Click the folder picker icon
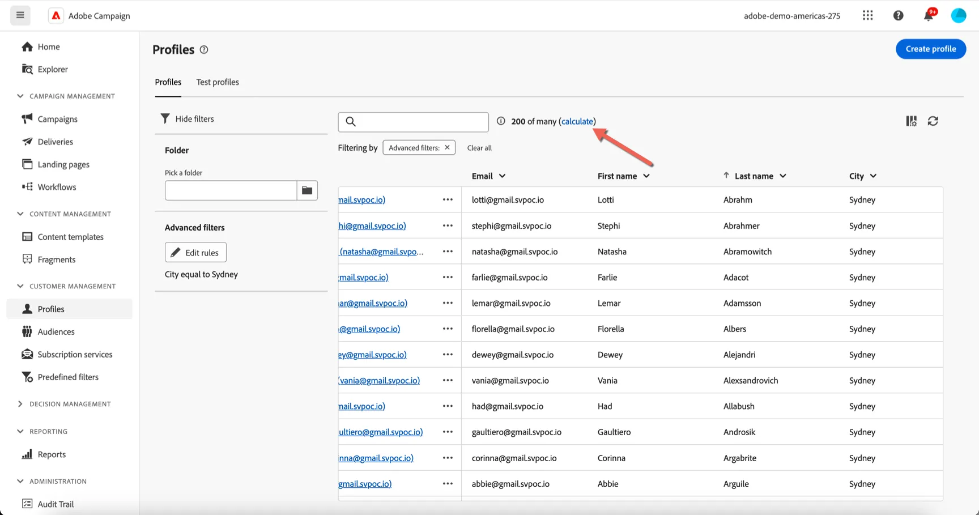The width and height of the screenshot is (979, 515). coord(307,190)
